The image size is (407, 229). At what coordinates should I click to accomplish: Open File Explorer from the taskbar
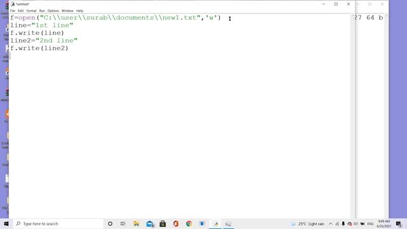click(136, 223)
